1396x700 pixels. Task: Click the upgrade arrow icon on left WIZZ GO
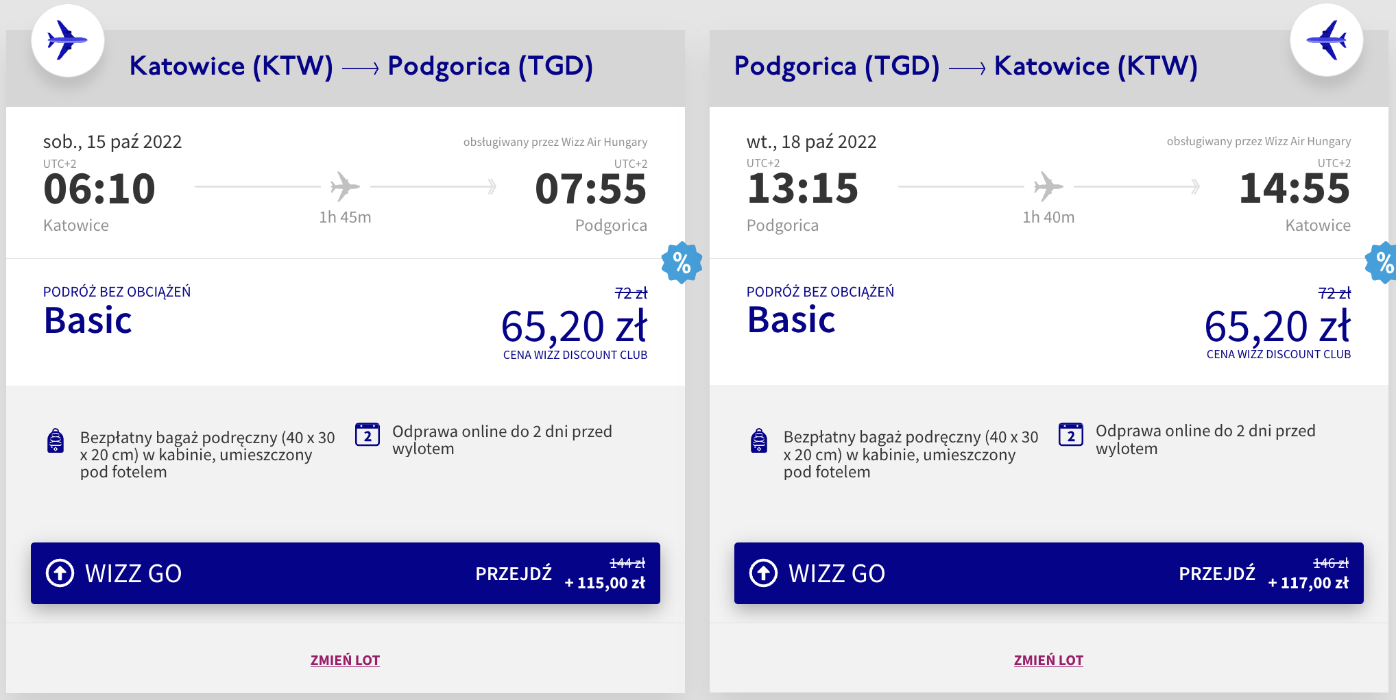tap(60, 573)
